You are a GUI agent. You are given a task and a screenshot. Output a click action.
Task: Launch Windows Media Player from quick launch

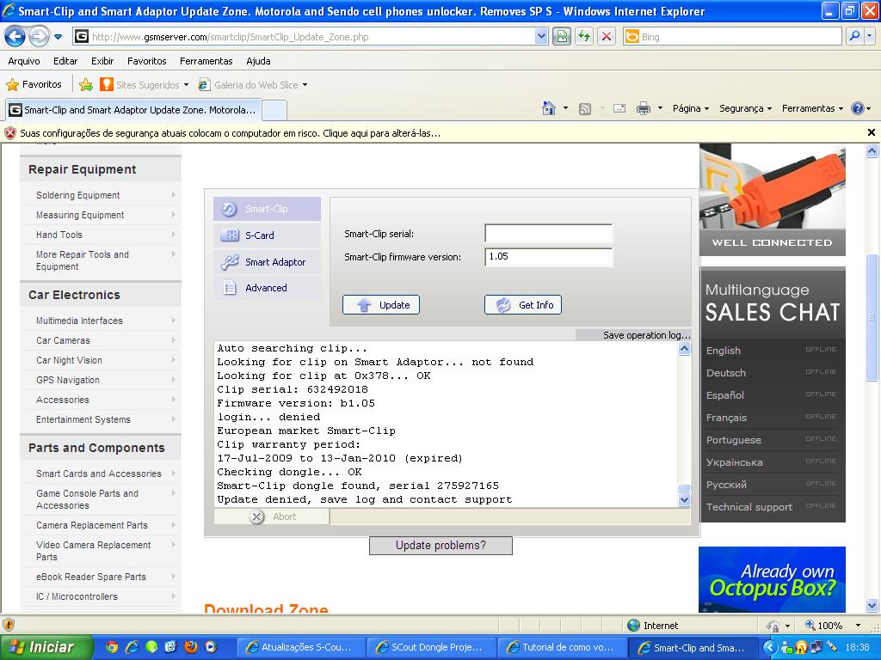click(x=211, y=647)
